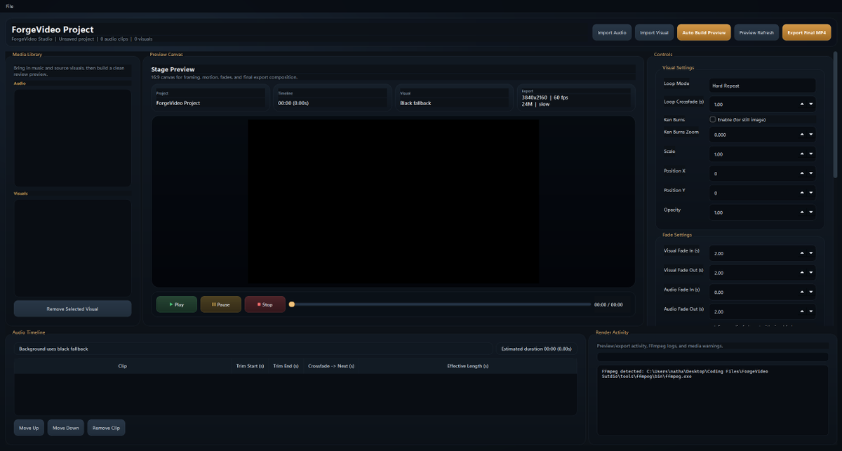Image resolution: width=842 pixels, height=451 pixels.
Task: Export Final MP4
Action: tap(807, 32)
